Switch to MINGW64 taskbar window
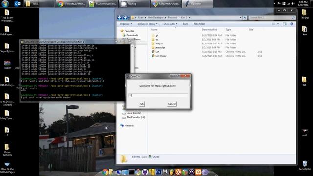313x176 pixels. click(166, 4)
